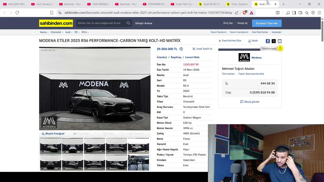The image size is (324, 182).
Task: View site information icon in address bar
Action: coord(60,13)
